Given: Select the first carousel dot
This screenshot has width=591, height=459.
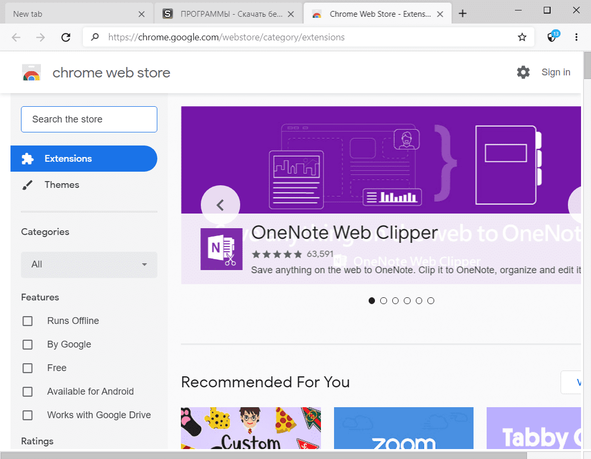Looking at the screenshot, I should 372,300.
